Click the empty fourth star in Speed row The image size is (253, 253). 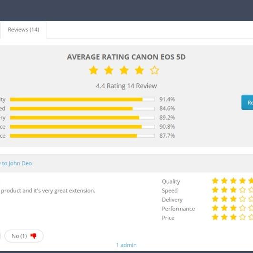(x=243, y=190)
